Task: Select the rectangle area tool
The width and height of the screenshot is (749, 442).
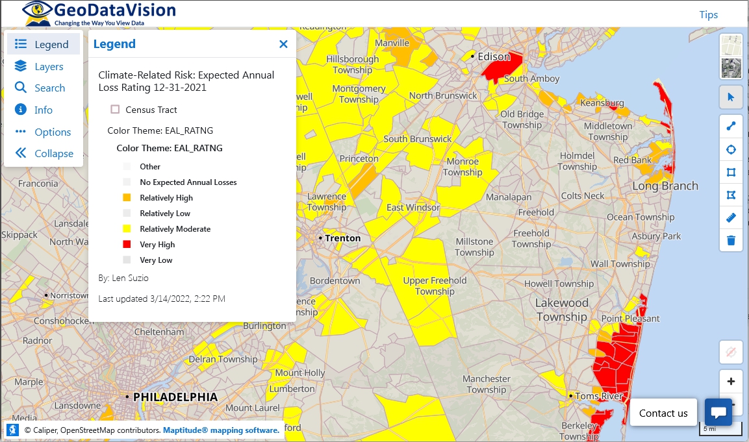Action: pyautogui.click(x=731, y=171)
